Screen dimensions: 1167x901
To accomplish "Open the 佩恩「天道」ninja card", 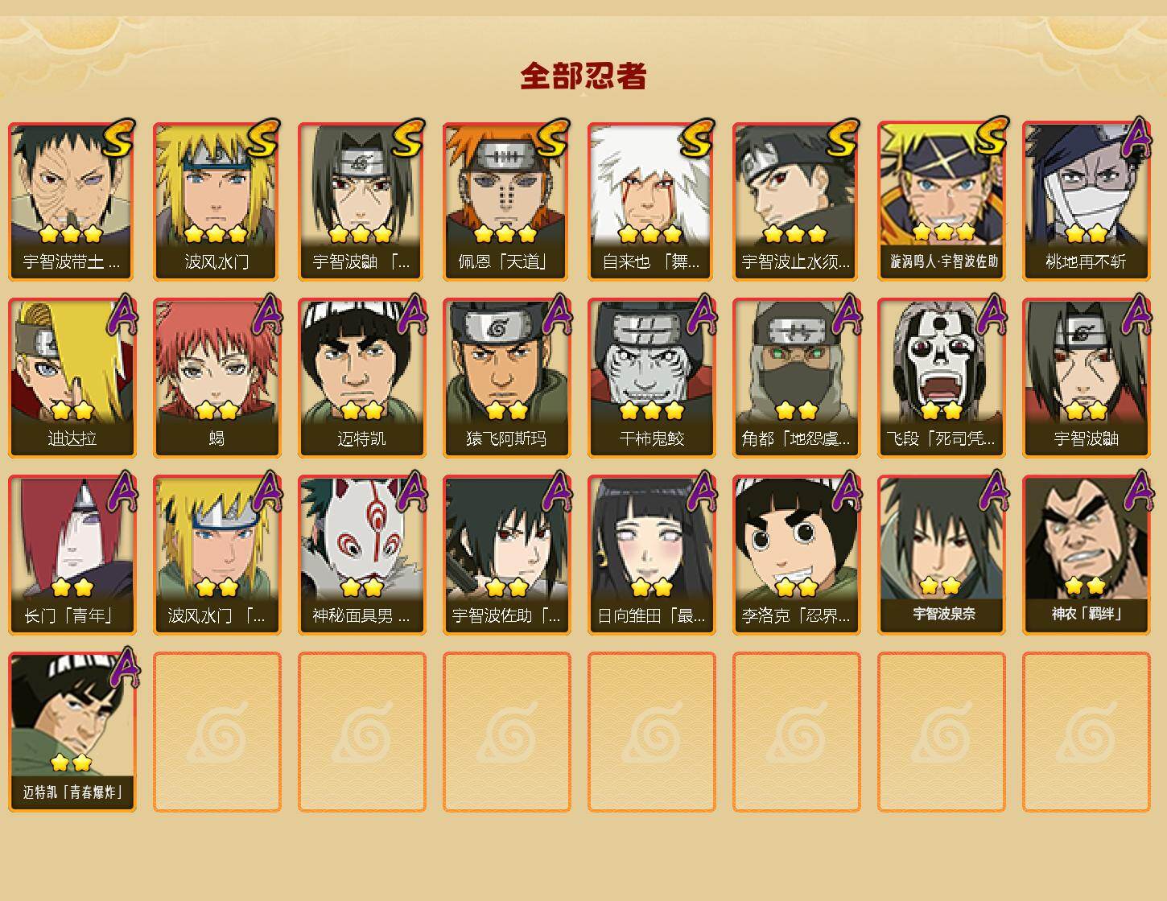I will click(x=506, y=201).
